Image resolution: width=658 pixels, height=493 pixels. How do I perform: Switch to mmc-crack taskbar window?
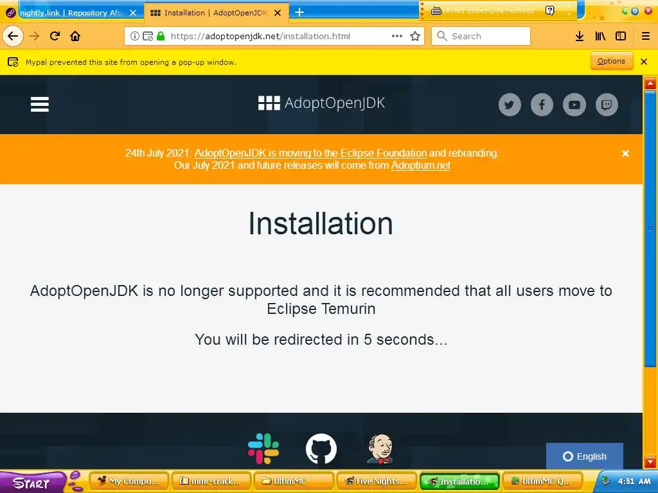click(x=211, y=481)
